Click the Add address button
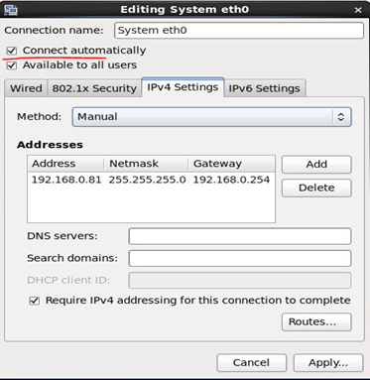 click(x=316, y=164)
